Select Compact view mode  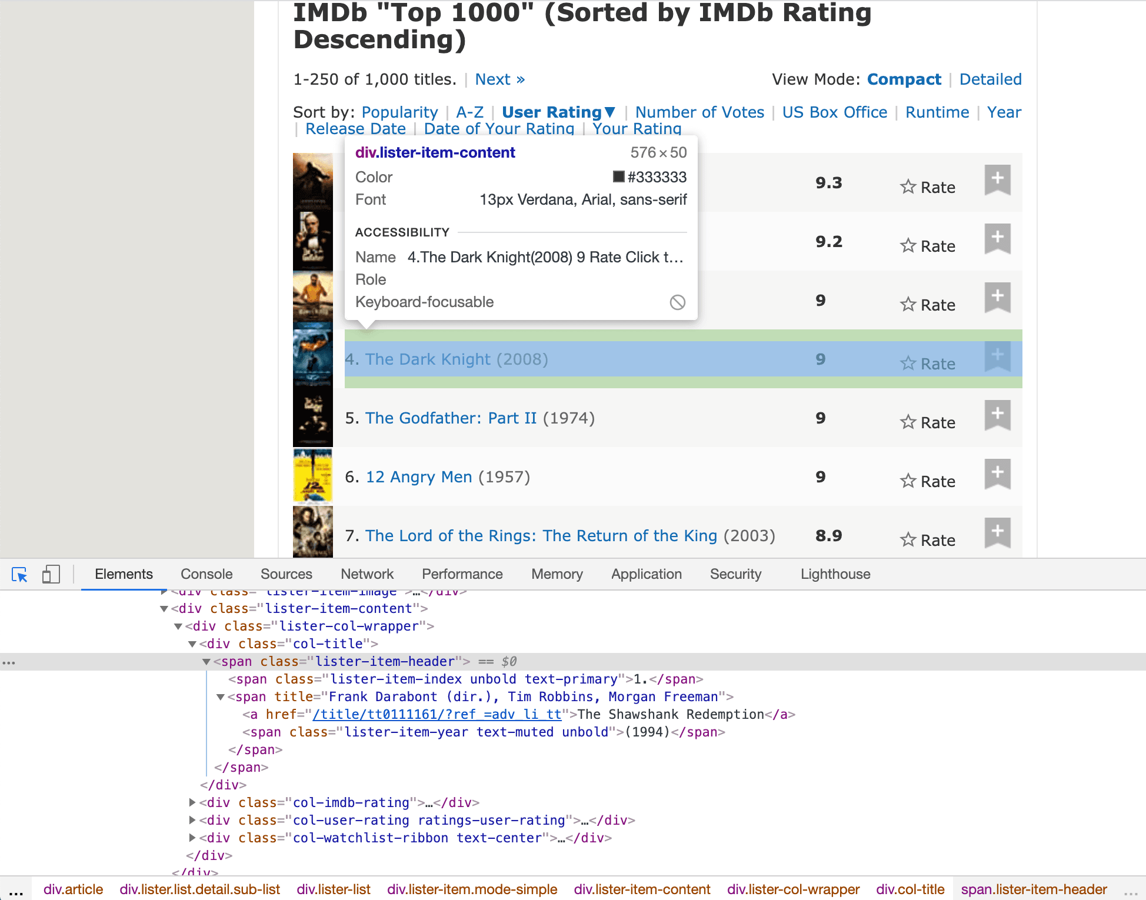904,79
